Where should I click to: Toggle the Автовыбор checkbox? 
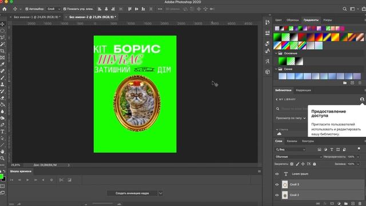27,9
